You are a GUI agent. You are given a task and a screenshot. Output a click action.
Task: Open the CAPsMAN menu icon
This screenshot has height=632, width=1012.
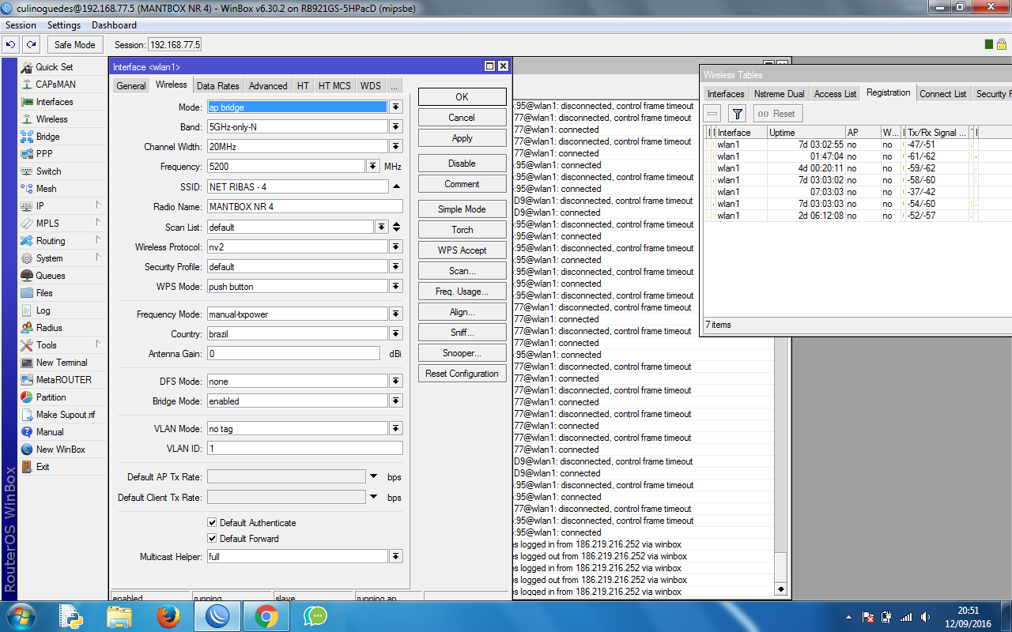click(x=27, y=85)
